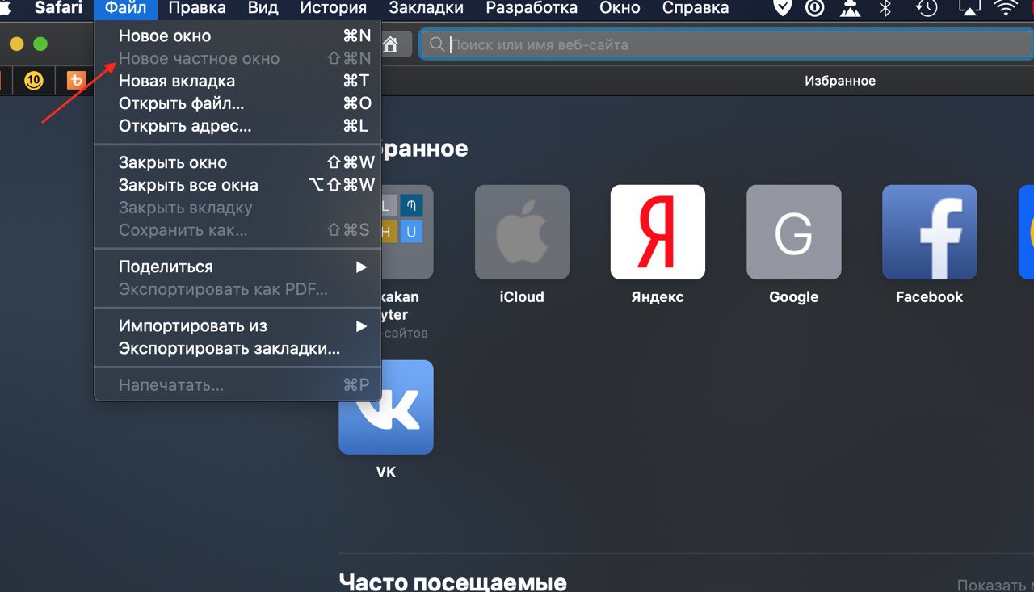Viewport: 1034px width, 592px height.
Task: Click the 'Избранное' tab title
Action: point(840,81)
